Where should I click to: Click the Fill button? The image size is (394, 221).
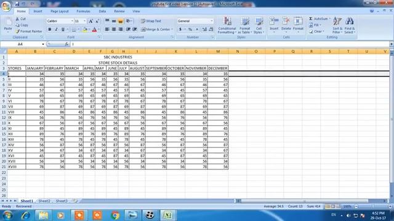315,25
